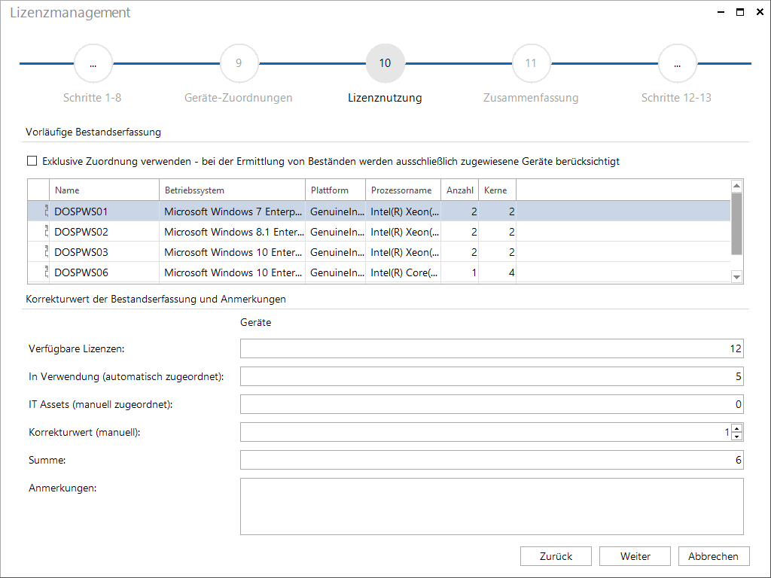Image resolution: width=771 pixels, height=578 pixels.
Task: Click the device icon beside DOSPWS06
Action: [x=46, y=272]
